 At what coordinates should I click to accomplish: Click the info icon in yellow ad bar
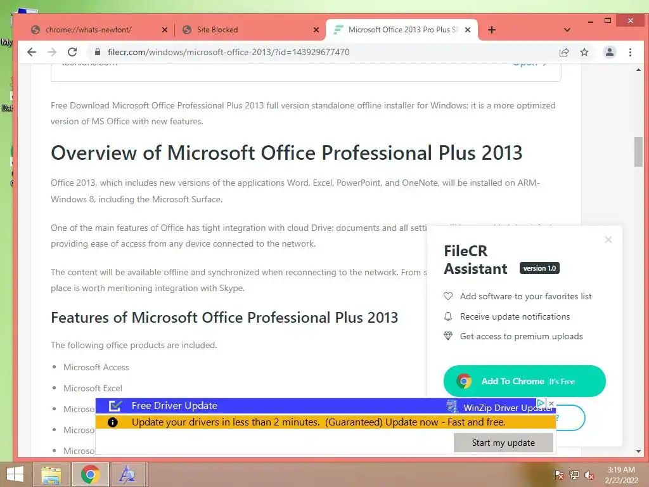click(x=113, y=422)
